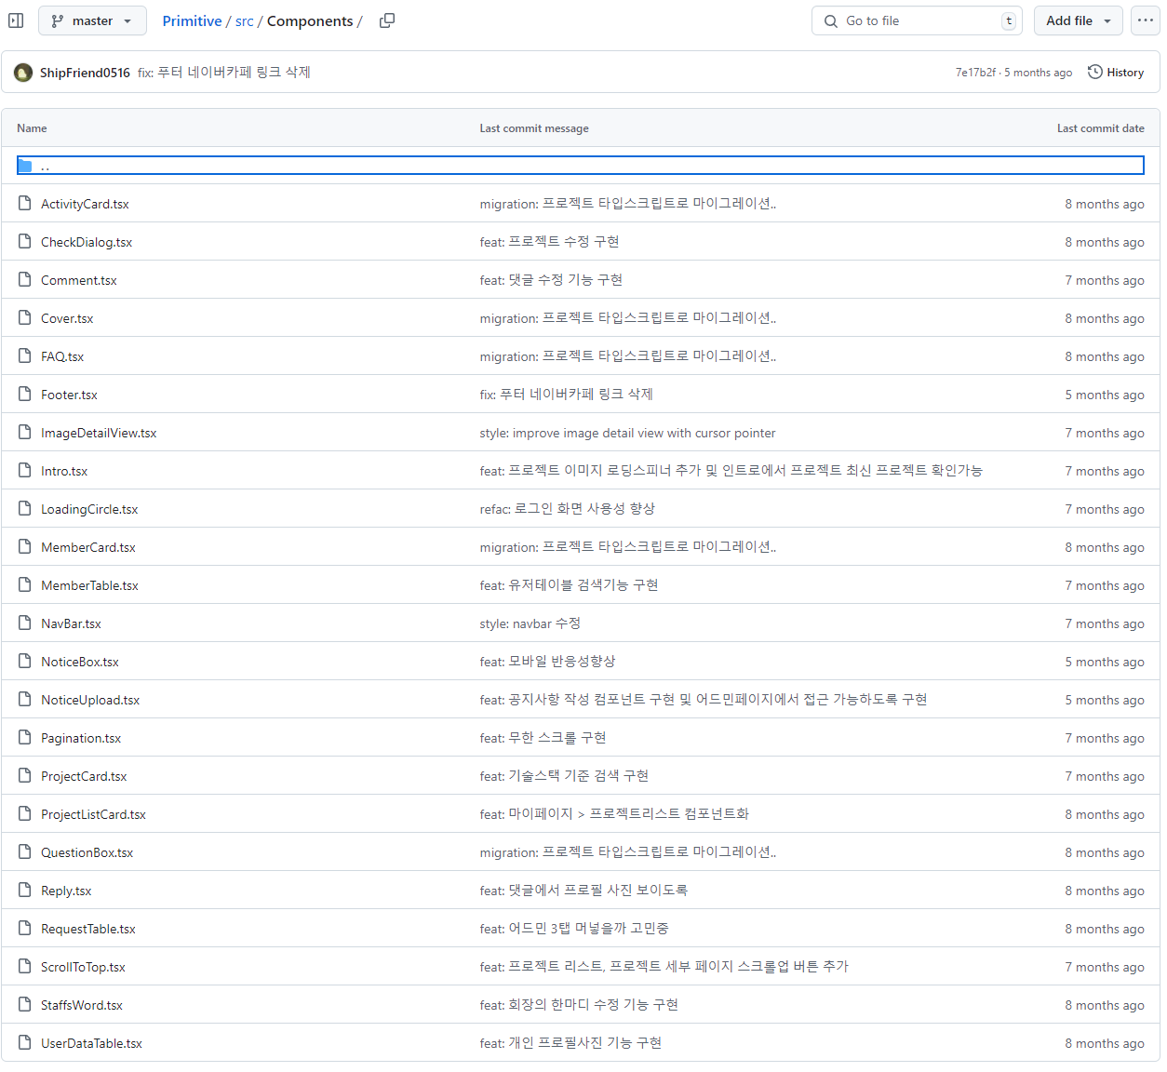Click the History clock icon
1167x1072 pixels.
click(1095, 73)
